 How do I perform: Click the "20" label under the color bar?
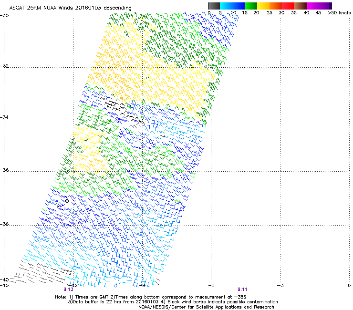256,13
